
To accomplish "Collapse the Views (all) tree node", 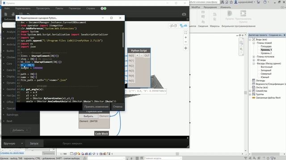I will coord(250,40).
